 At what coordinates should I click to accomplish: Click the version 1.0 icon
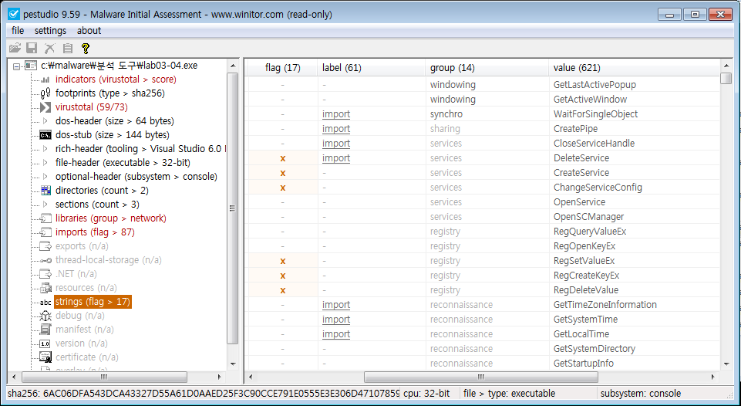[45, 343]
